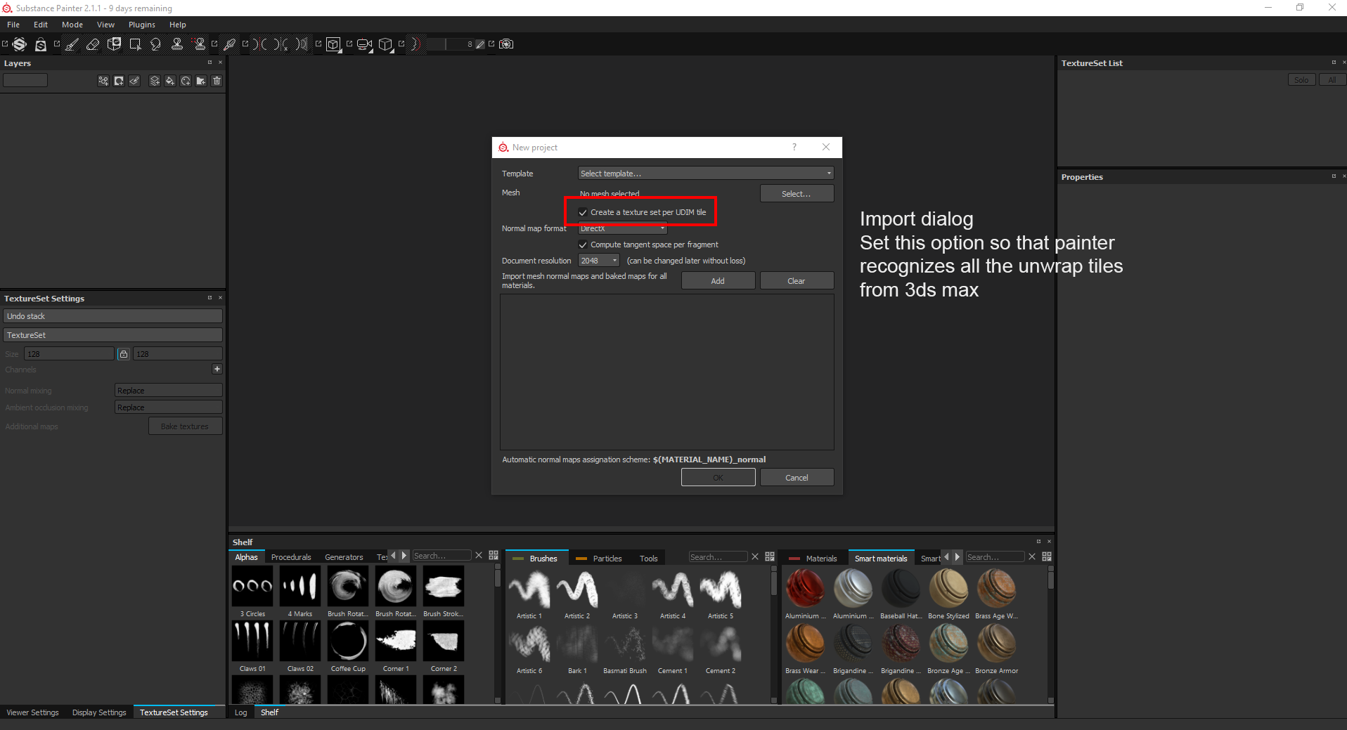Select the Artistic 1 brush thumbnail
The image size is (1347, 730).
pos(529,589)
